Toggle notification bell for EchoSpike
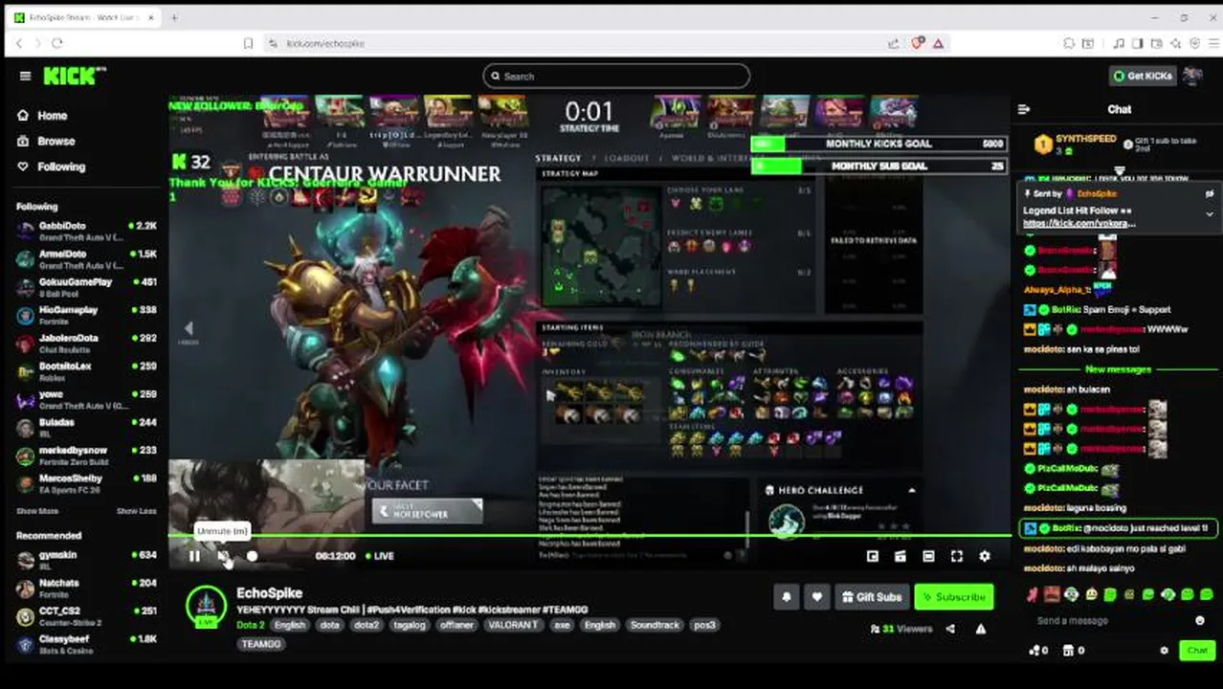This screenshot has width=1223, height=689. (787, 596)
